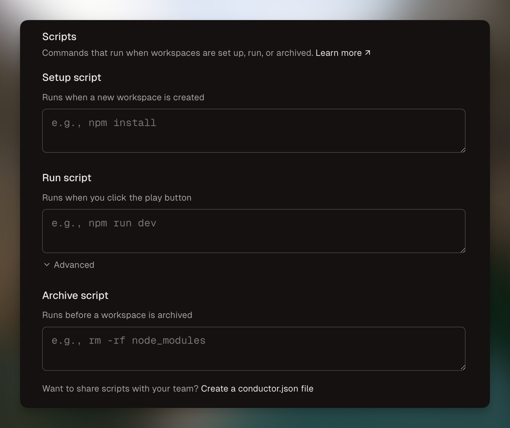Click inside the Setup script input field
The width and height of the screenshot is (510, 428).
tap(254, 130)
